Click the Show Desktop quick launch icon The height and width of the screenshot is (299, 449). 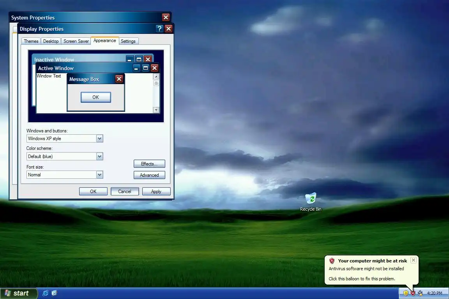[x=55, y=293]
